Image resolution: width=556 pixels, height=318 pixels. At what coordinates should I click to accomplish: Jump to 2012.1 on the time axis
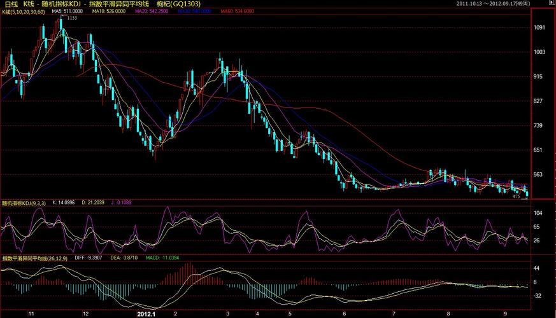coord(146,314)
